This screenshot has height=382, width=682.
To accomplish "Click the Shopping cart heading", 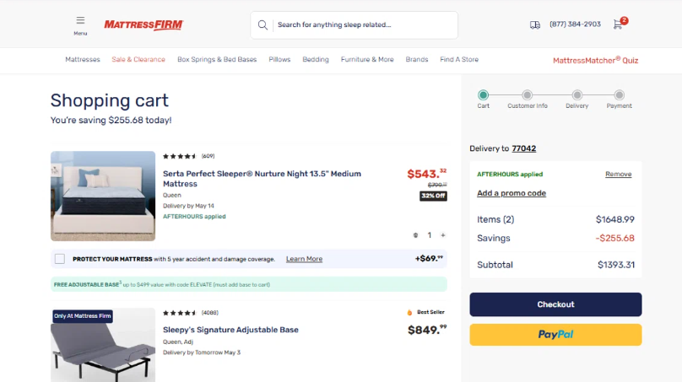I will click(109, 100).
